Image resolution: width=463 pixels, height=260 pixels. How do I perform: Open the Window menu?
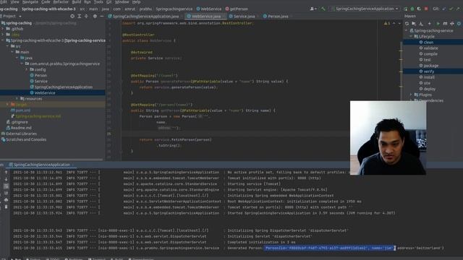click(122, 1)
